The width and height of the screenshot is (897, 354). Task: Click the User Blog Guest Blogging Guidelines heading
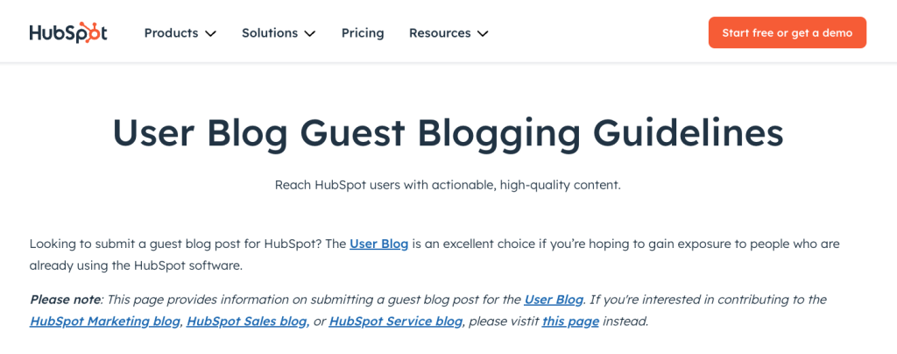tap(448, 133)
